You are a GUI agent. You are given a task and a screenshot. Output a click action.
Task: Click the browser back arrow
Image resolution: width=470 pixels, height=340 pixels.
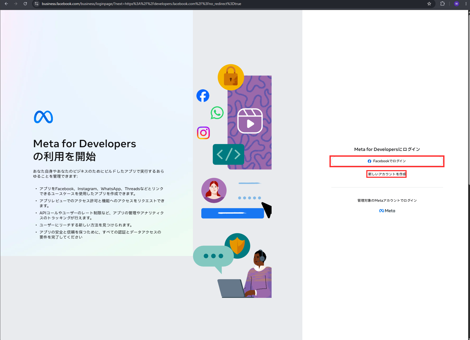pyautogui.click(x=6, y=4)
